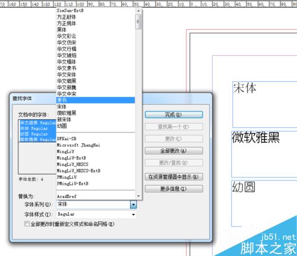
Task: Click the 微软雅黑 text frame on page
Action: [x=264, y=154]
